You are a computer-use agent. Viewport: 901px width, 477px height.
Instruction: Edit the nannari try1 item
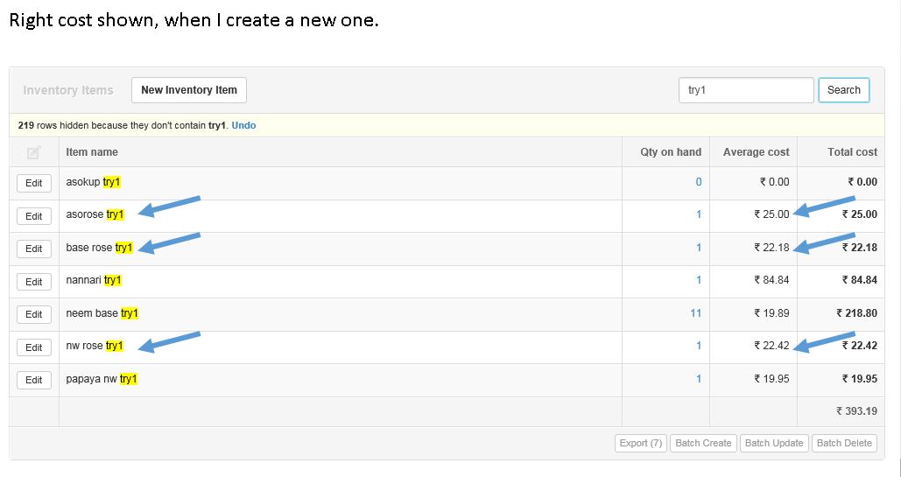click(x=33, y=282)
